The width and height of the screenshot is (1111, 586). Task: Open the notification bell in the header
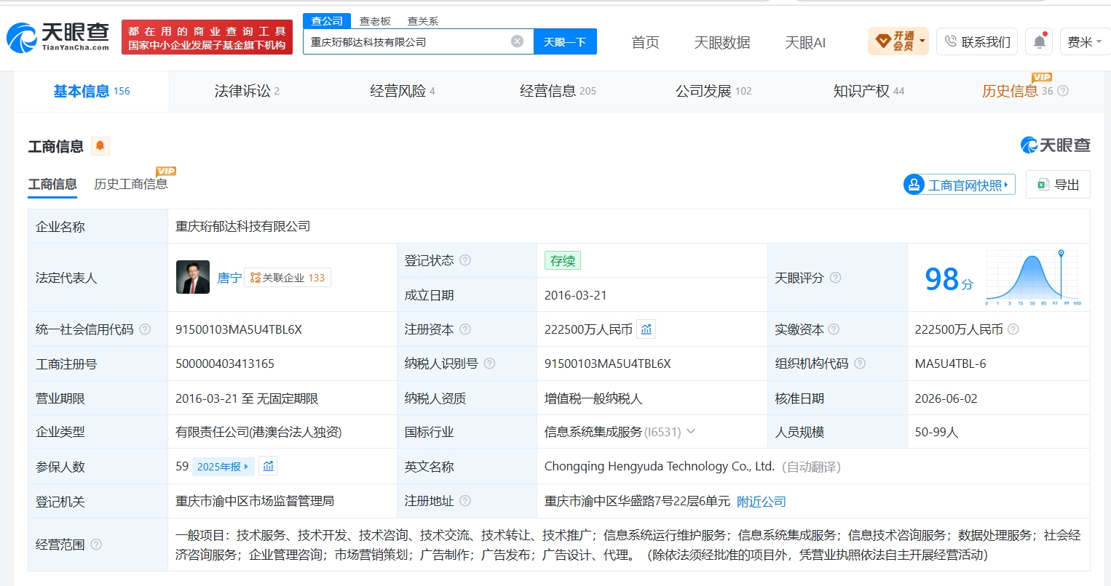1040,41
